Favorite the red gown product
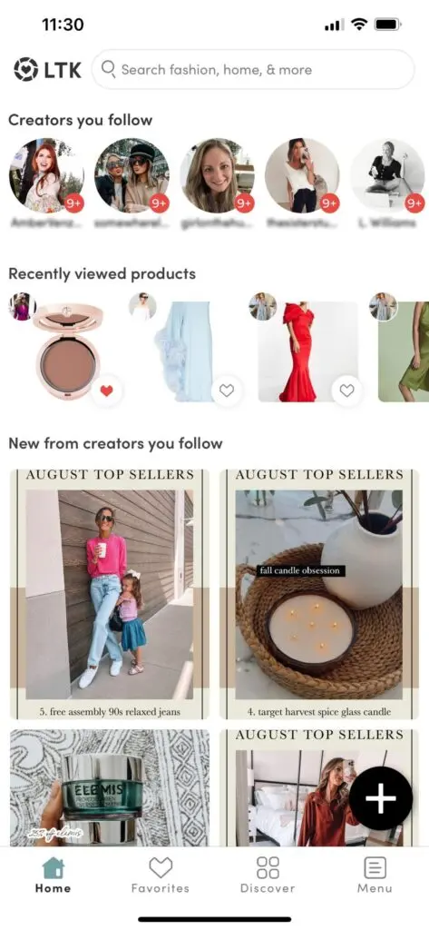The height and width of the screenshot is (930, 429). 346,391
